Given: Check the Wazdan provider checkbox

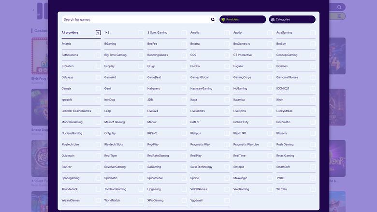Looking at the screenshot, I should 313,189.
